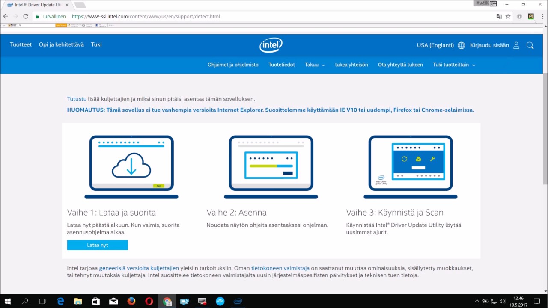Click the blue Wi-Fi circle taskbar icon
The image size is (548, 308).
(x=220, y=301)
